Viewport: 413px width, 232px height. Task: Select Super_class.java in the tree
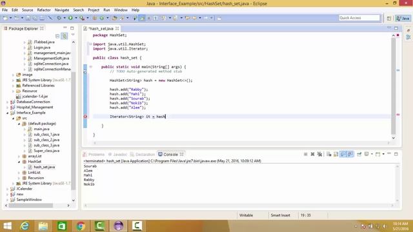click(46, 151)
